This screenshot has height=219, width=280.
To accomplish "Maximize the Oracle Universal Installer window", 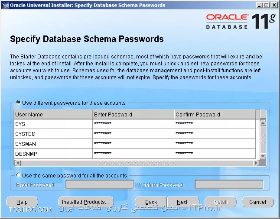I will click(266, 5).
